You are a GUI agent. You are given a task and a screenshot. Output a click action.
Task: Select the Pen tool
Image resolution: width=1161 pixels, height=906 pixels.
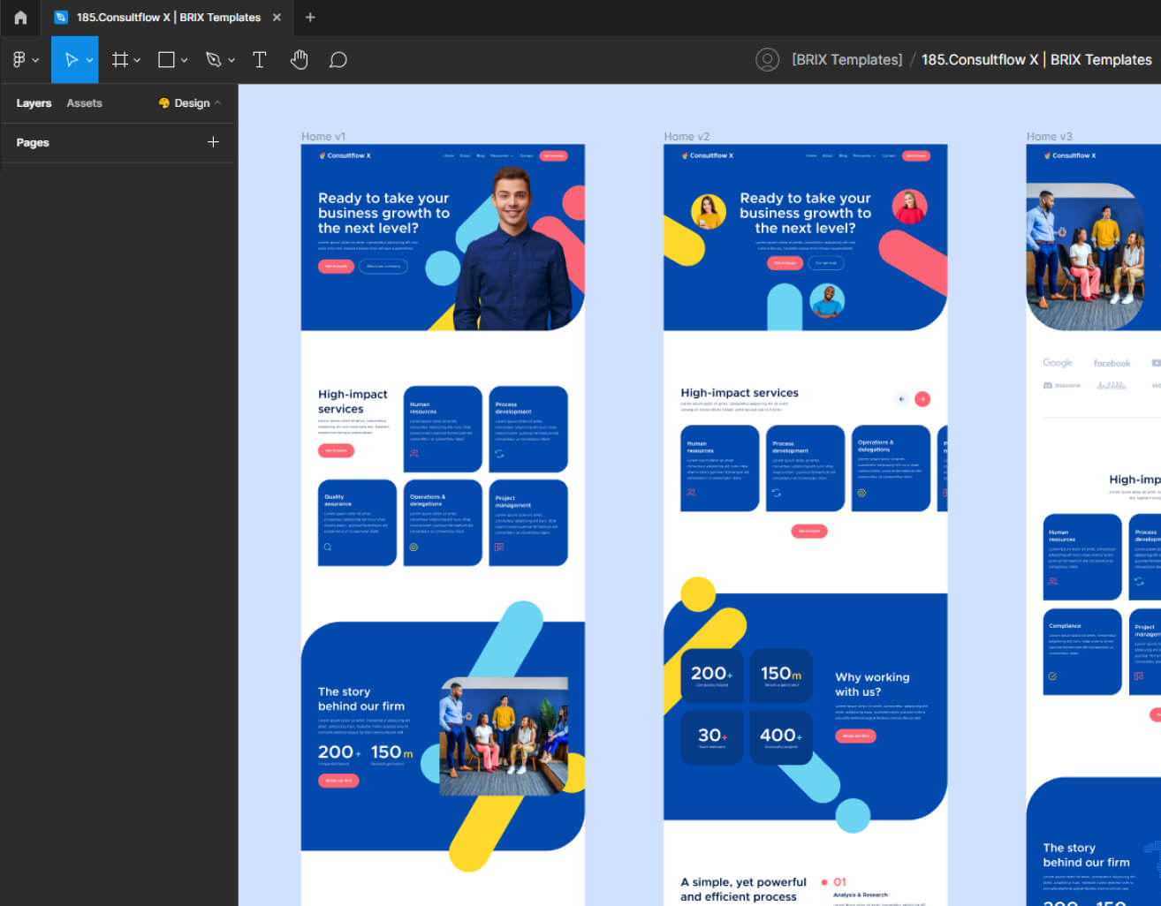(x=214, y=59)
